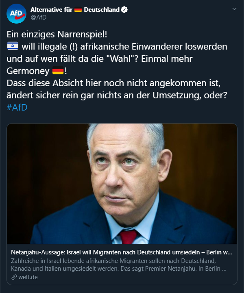
Task: Click the tweet line ending with 'Umsetzung, oder?'
Action: (117, 95)
